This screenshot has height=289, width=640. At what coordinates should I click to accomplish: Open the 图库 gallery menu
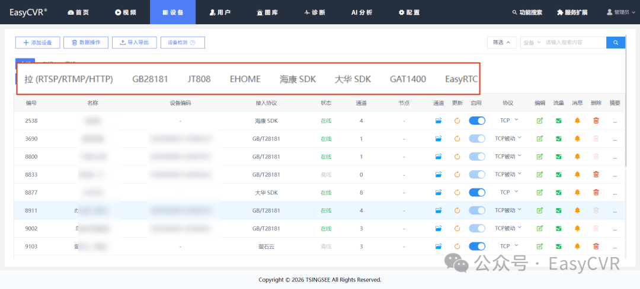[x=267, y=12]
